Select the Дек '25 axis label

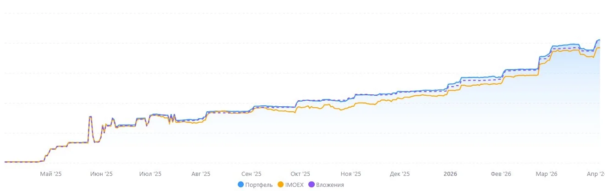[400, 174]
